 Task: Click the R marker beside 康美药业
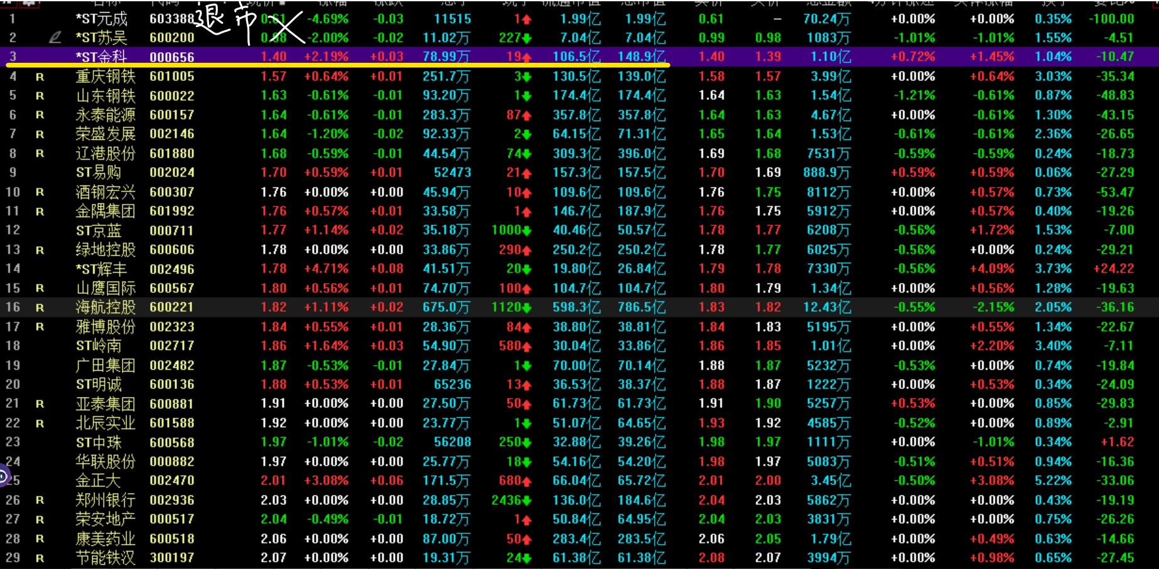(x=40, y=539)
